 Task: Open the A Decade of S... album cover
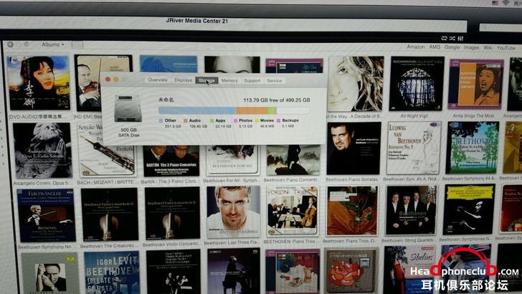click(x=356, y=84)
